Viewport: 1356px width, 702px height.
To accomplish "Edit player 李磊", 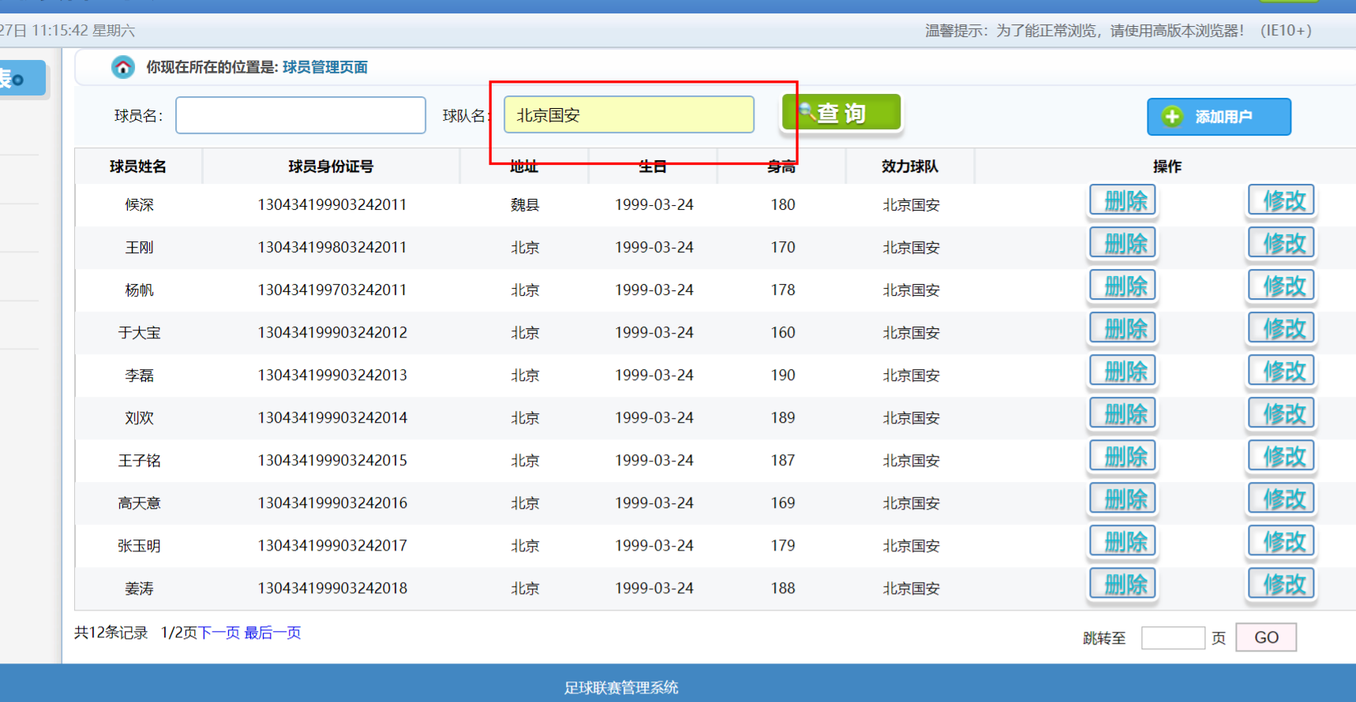I will point(1282,372).
